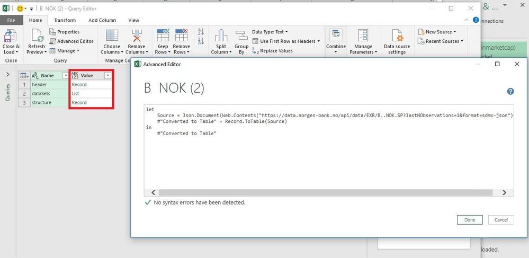Click the Remove Rows icon
This screenshot has width=529, height=258.
pyautogui.click(x=181, y=35)
